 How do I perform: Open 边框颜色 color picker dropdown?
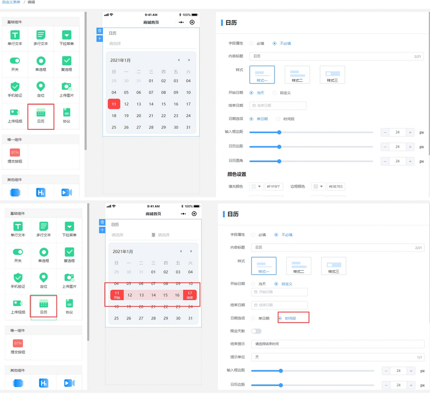point(318,186)
